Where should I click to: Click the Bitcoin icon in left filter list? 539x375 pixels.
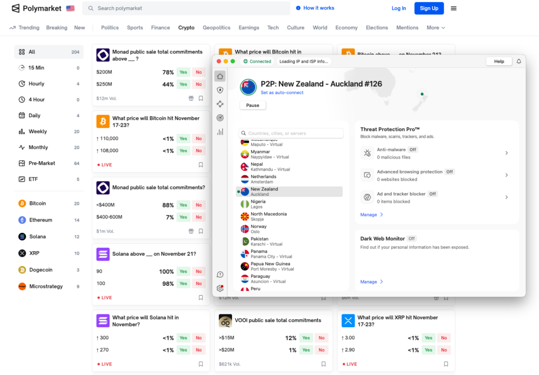22,203
